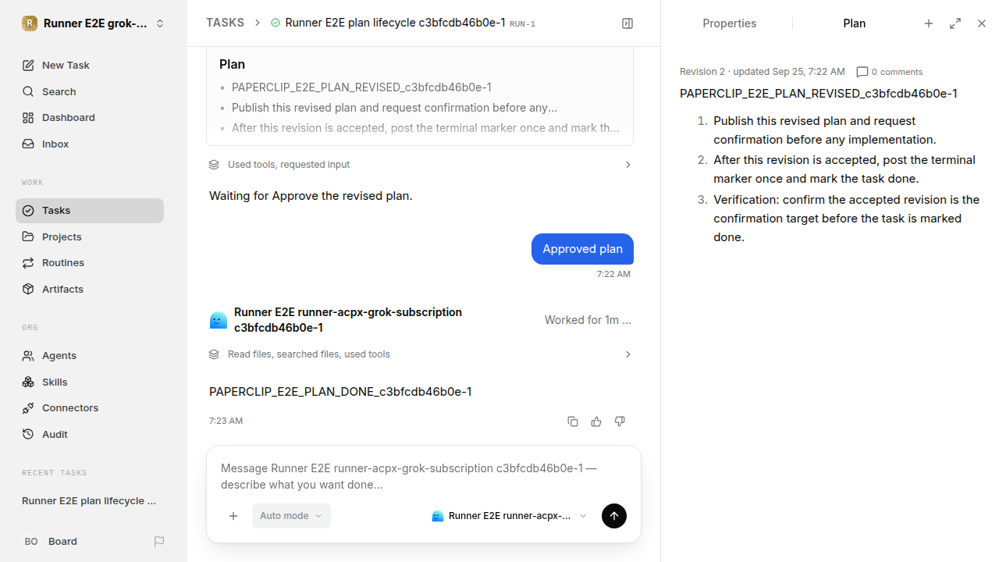Give thumbs up to the response
Viewport: 999px width, 562px height.
point(596,421)
